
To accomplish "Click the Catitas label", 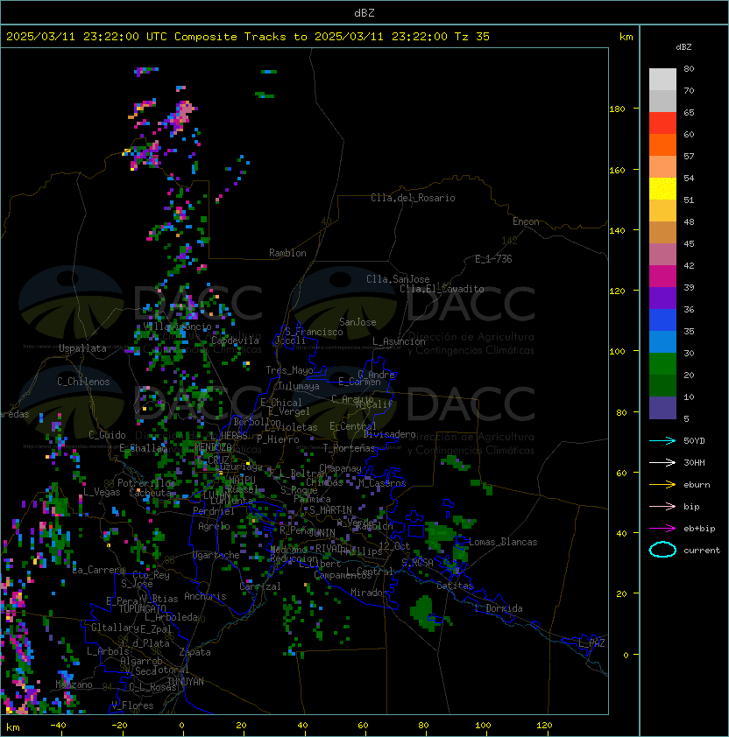I will [455, 586].
